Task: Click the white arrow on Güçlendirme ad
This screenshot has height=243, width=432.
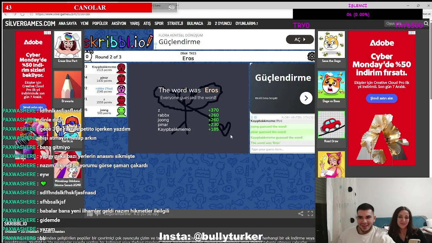Action: pos(306,98)
